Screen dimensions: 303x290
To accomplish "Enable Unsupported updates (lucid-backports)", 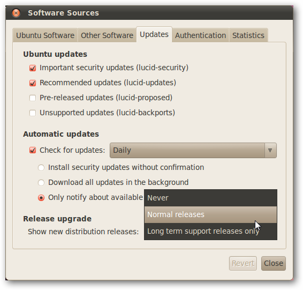I will click(33, 113).
